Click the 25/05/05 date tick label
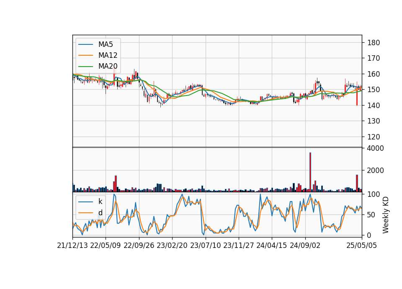The width and height of the screenshot is (402, 289). [x=361, y=245]
